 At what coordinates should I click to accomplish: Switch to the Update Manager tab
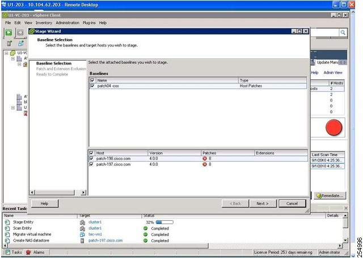click(327, 62)
